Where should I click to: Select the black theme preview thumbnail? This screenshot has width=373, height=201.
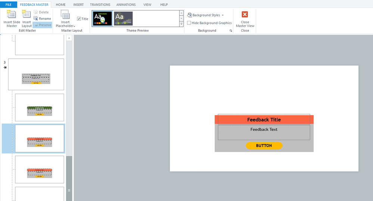tap(103, 19)
